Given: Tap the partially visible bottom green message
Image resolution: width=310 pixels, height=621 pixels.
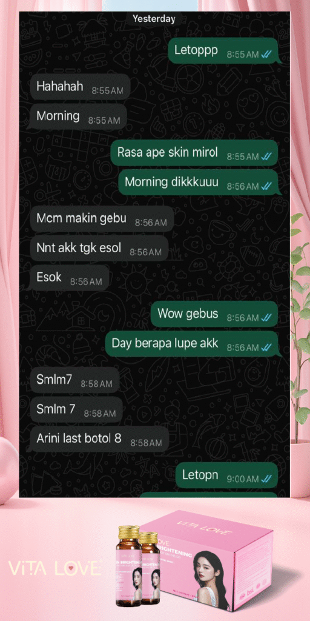Looking at the screenshot, I should coord(208,495).
